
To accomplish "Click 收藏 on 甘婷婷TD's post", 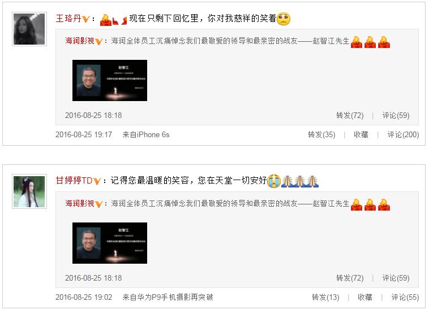I will pos(365,298).
